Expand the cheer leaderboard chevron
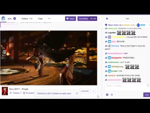Viewport: 150px width, 113px height. (x=149, y=25)
